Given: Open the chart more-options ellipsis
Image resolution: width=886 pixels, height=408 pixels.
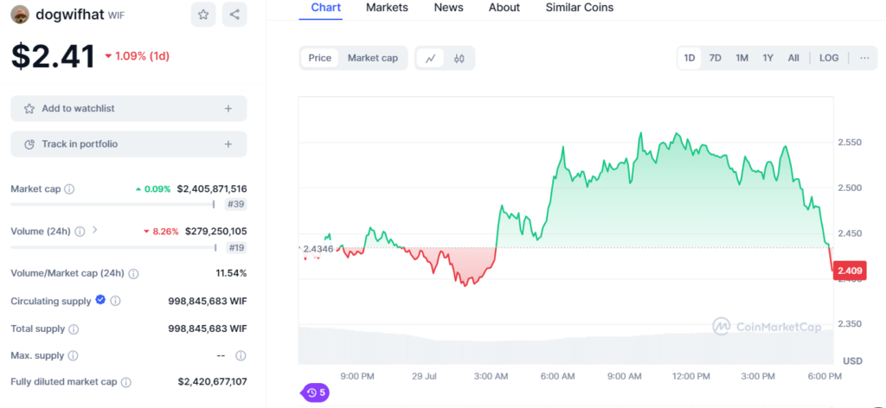Looking at the screenshot, I should coord(864,58).
